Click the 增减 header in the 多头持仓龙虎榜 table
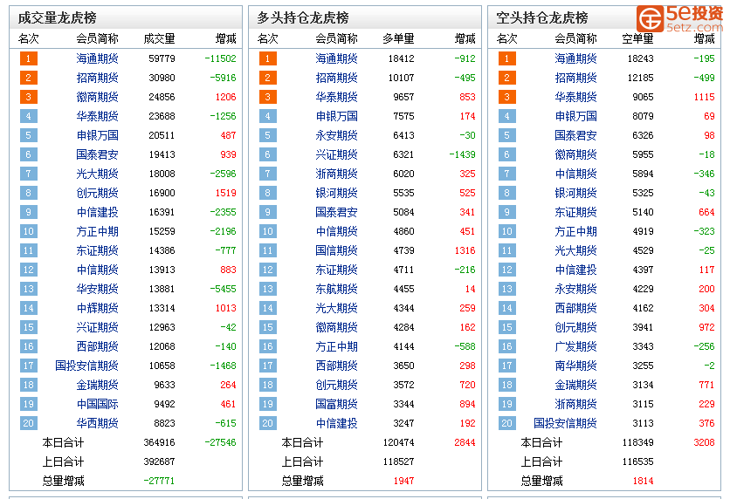 465,38
